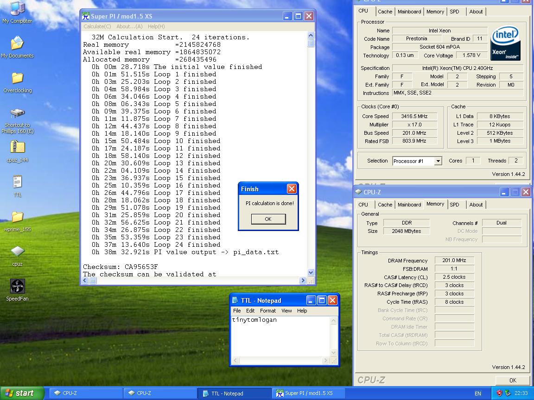This screenshot has height=400, width=534.
Task: Open Mainboard tab in lower CPU-Z window
Action: pyautogui.click(x=409, y=205)
